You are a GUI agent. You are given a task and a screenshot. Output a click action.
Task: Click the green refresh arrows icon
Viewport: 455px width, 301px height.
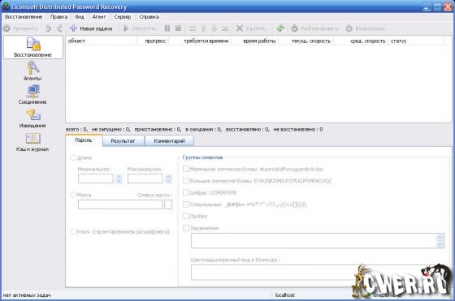pyautogui.click(x=280, y=28)
